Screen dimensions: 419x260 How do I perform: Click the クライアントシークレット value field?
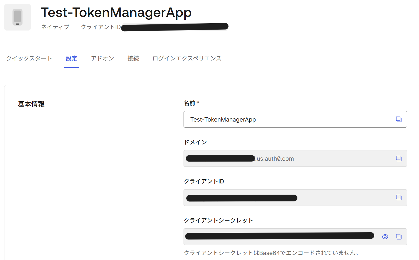(278, 236)
